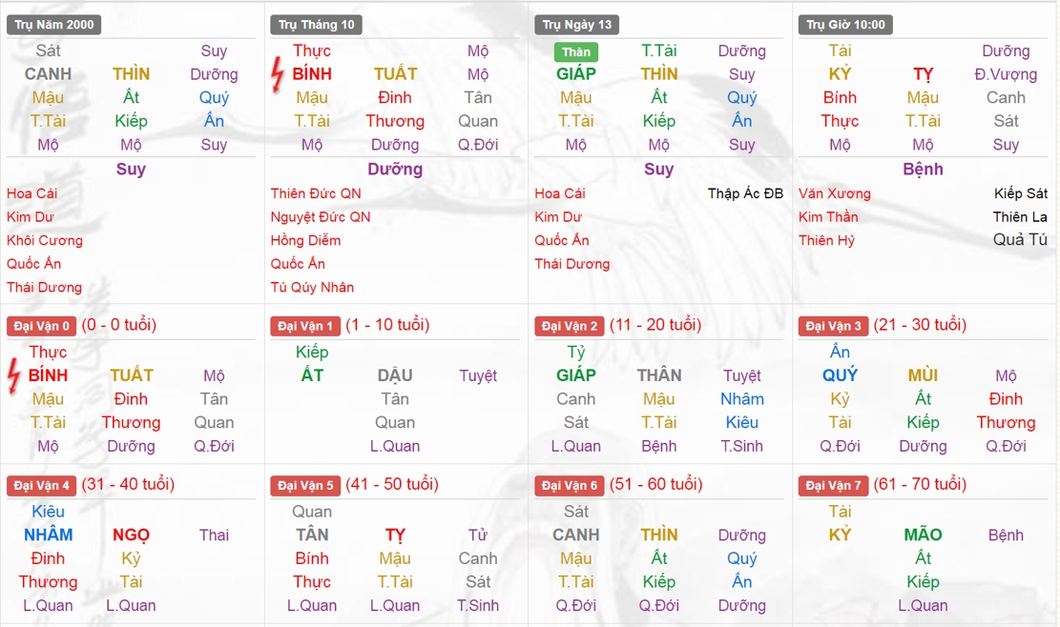Click the Trụ Giờ 10:00 label
Screen dimensions: 1060x627
pos(845,25)
